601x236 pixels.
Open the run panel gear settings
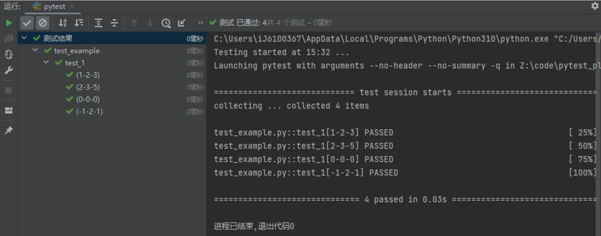click(594, 6)
